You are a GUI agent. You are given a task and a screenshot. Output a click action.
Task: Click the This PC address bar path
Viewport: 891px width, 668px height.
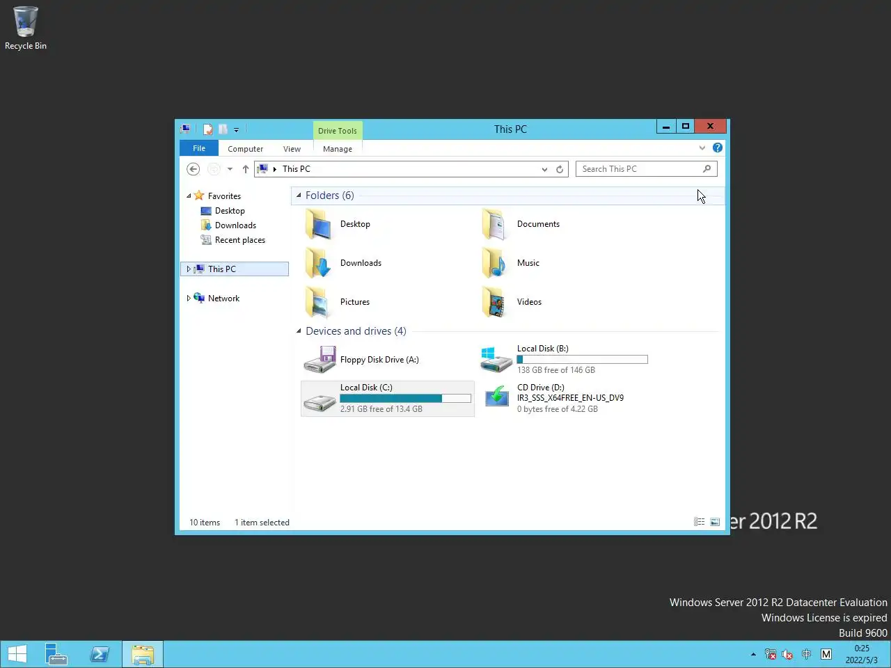[x=297, y=169]
